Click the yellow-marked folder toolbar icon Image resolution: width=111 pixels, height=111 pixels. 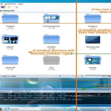click(9, 7)
